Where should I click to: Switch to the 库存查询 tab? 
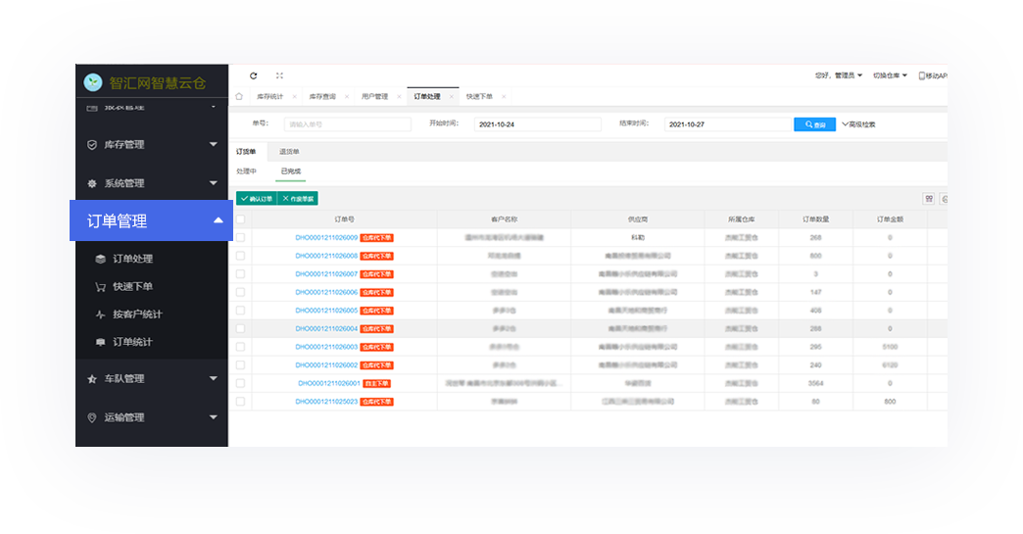[x=322, y=96]
